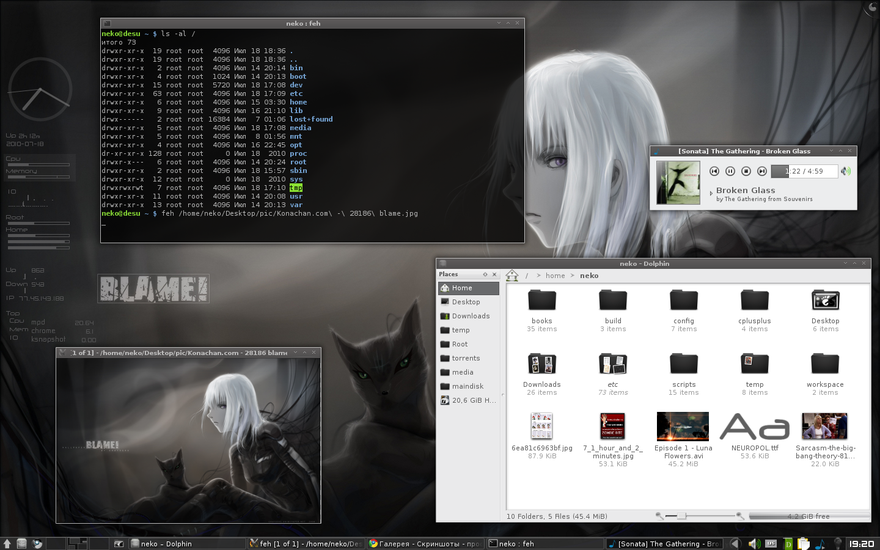The height and width of the screenshot is (550, 880).
Task: Click 'neko' in Dolphin breadcrumb path
Action: [x=589, y=276]
